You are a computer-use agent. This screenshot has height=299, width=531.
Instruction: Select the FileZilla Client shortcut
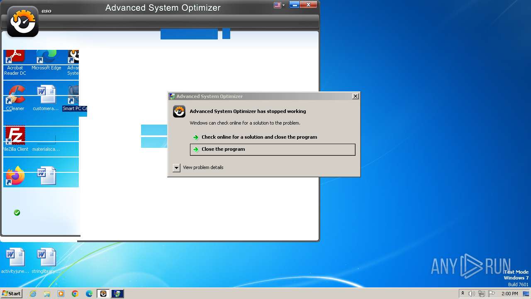15,139
